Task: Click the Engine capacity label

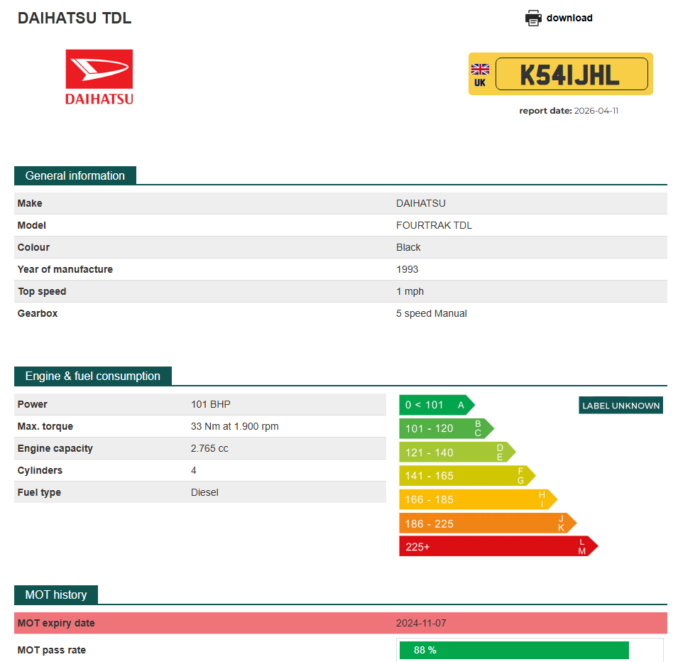Action: click(x=55, y=449)
